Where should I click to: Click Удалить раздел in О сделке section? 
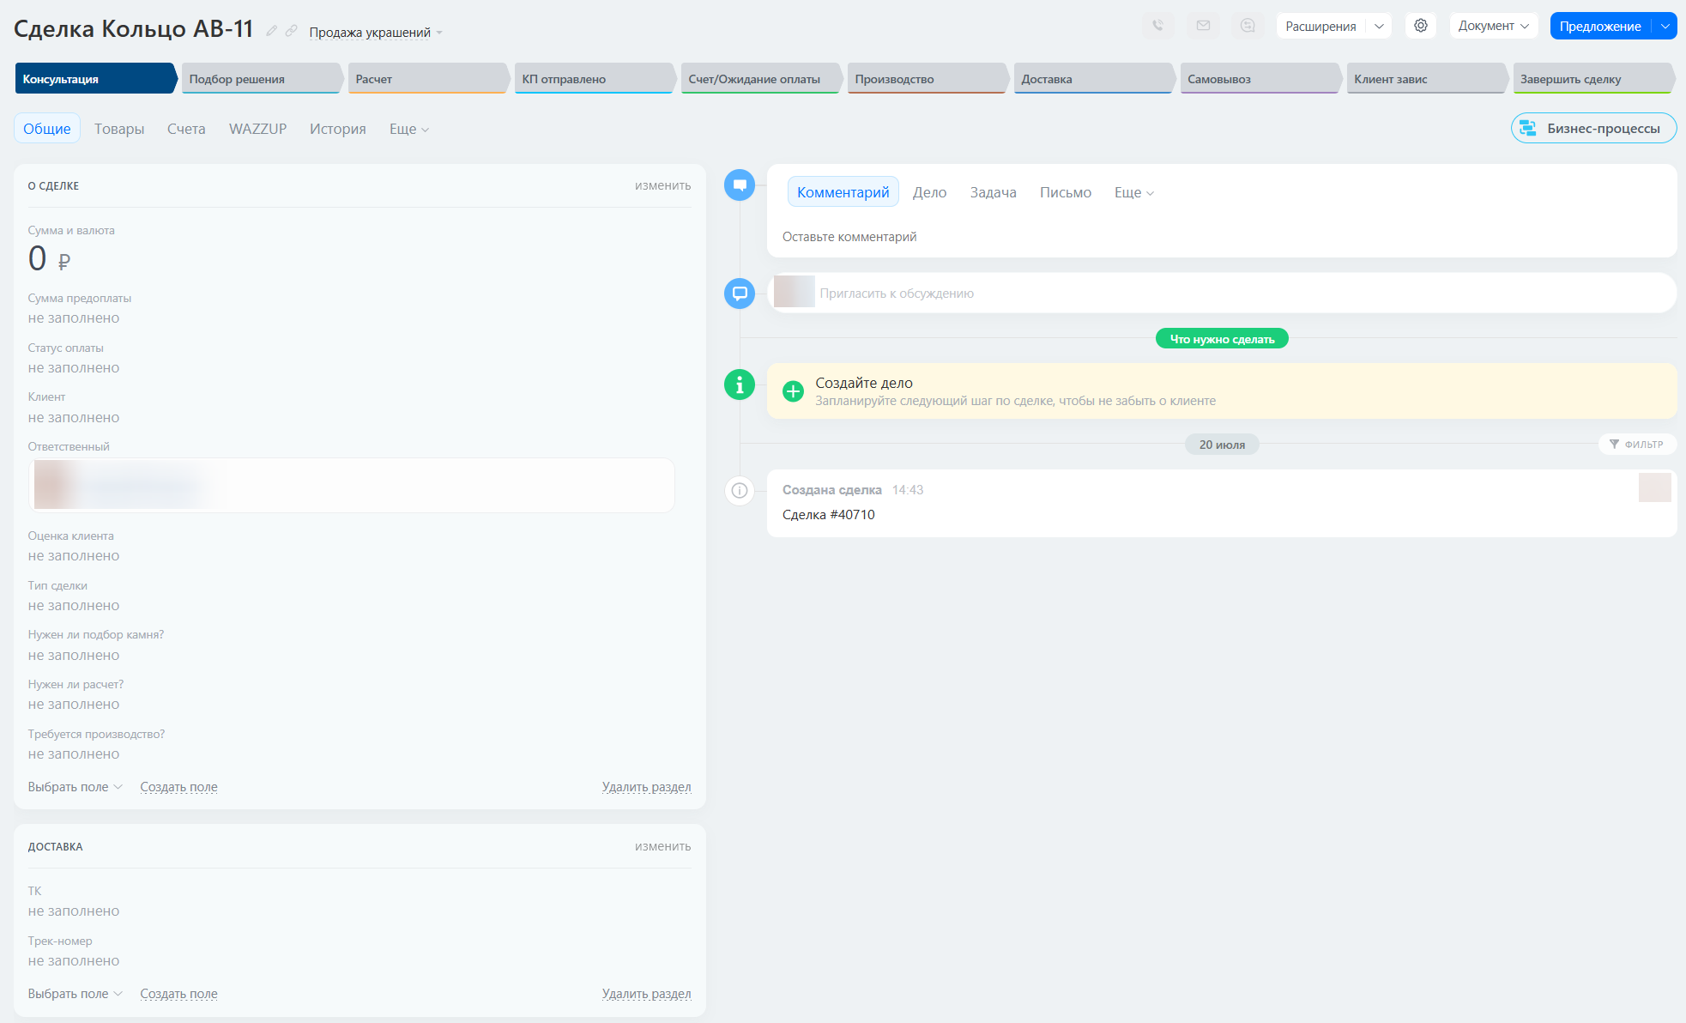coord(646,787)
